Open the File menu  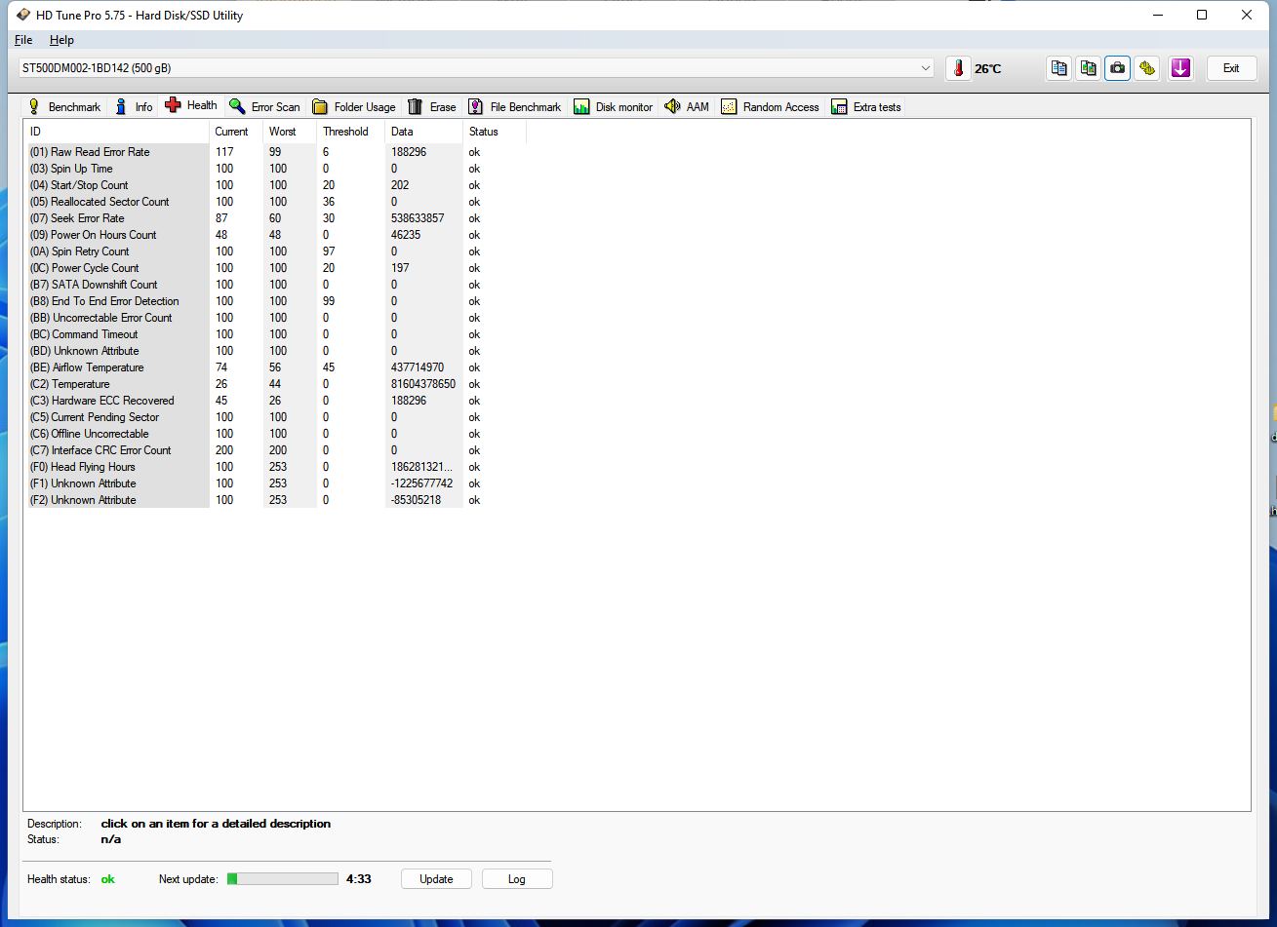[23, 40]
